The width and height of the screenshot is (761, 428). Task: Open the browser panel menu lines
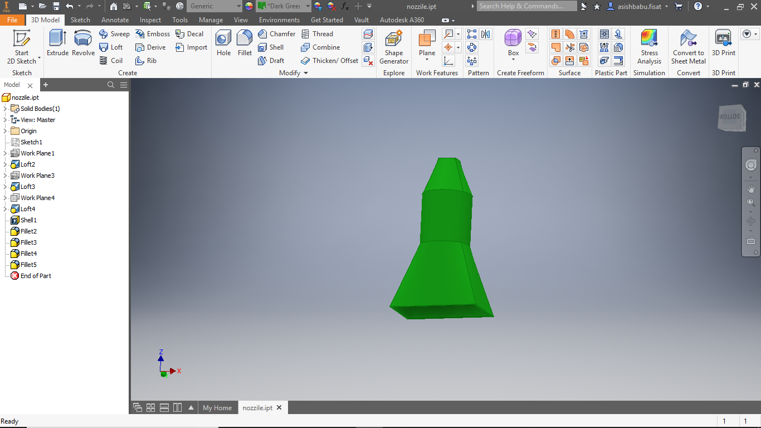pos(124,85)
